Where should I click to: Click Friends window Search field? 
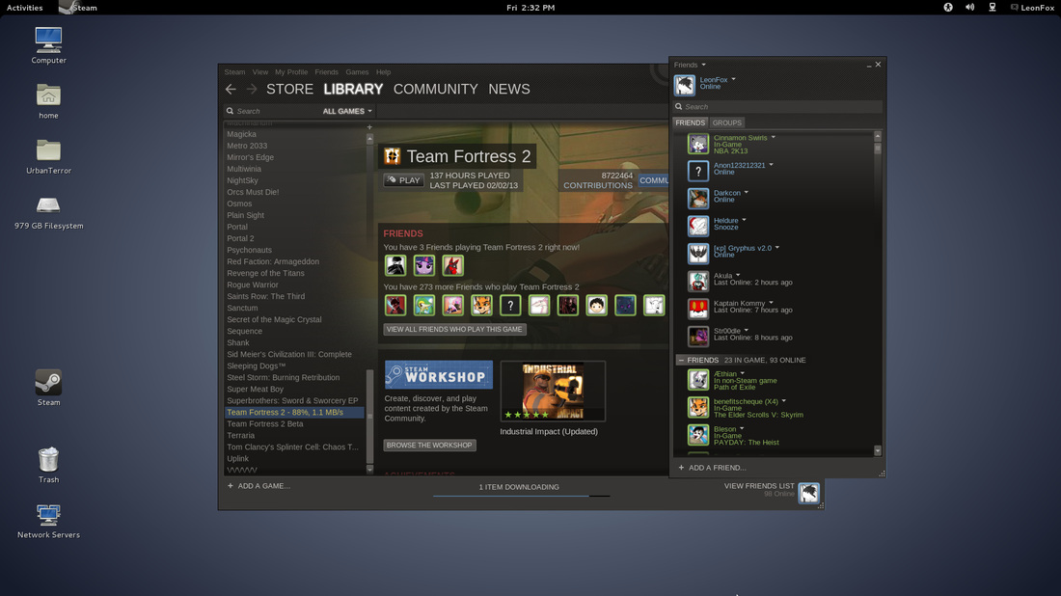click(x=777, y=107)
